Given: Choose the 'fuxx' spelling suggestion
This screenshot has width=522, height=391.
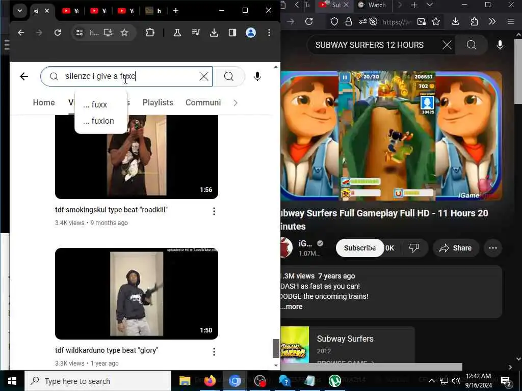Looking at the screenshot, I should [x=95, y=105].
